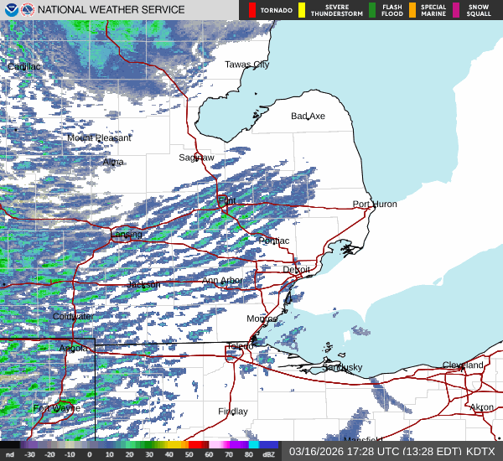503x461 pixels.
Task: Click the NOAA logo in header
Action: pyautogui.click(x=11, y=10)
